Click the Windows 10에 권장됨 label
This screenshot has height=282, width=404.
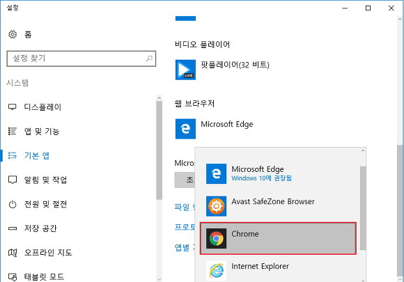pyautogui.click(x=261, y=178)
